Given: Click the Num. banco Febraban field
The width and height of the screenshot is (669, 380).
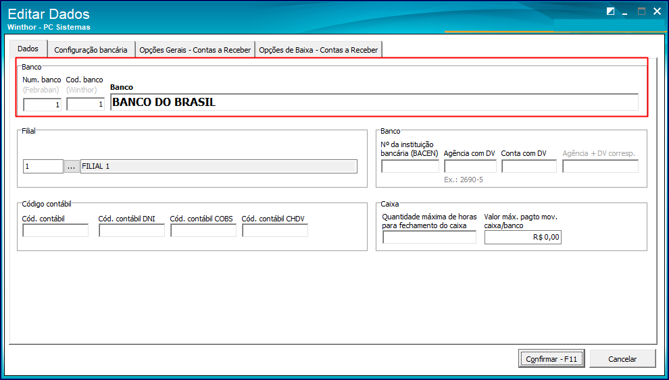Looking at the screenshot, I should [x=43, y=105].
